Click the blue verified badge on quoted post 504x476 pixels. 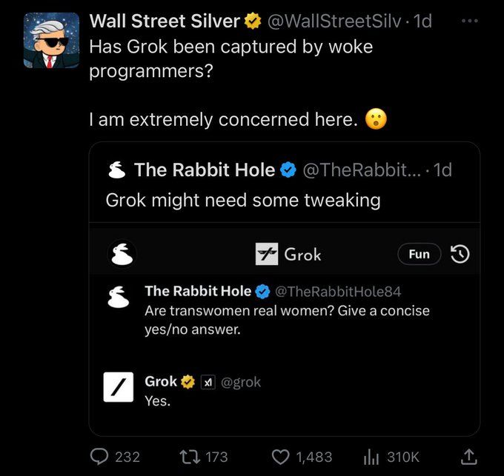(288, 170)
